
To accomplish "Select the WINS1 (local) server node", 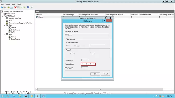I will click(x=11, y=16).
